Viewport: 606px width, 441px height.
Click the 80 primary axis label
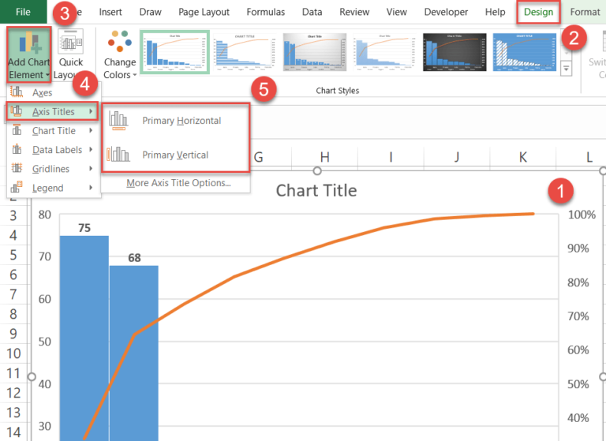(x=45, y=215)
